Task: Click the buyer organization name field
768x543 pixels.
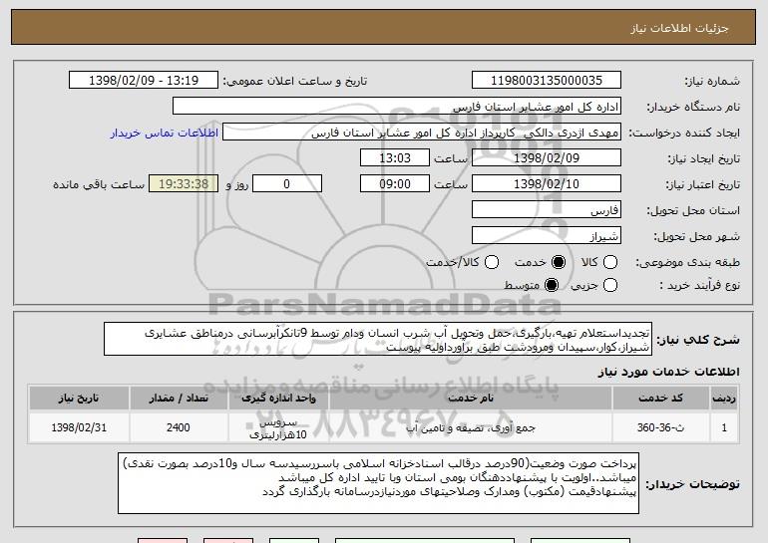Action: click(397, 107)
